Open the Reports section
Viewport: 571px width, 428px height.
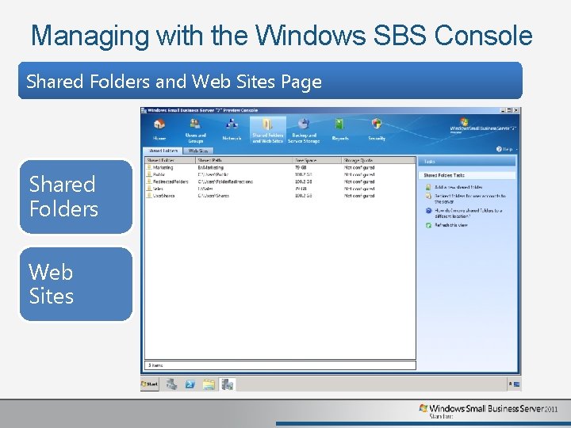pyautogui.click(x=340, y=129)
